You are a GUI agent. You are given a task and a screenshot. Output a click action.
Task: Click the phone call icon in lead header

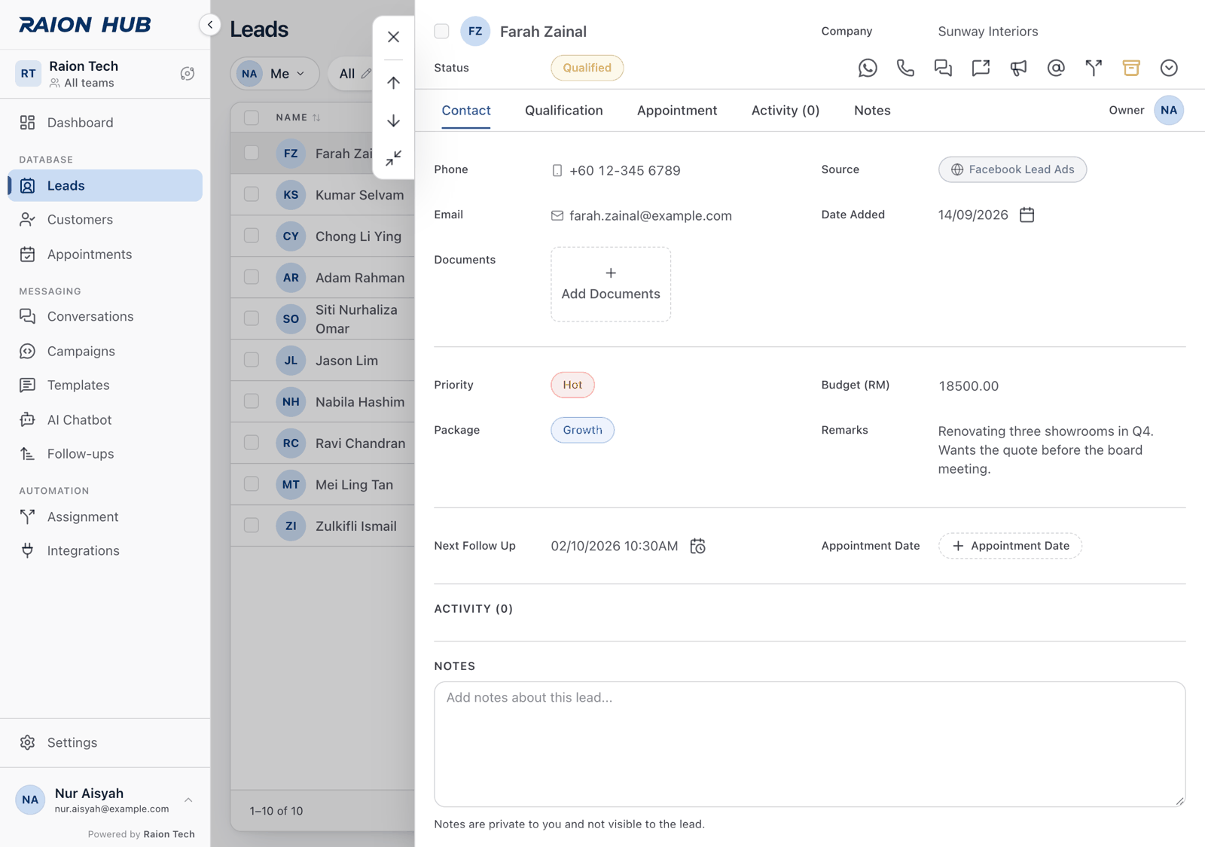pos(905,68)
